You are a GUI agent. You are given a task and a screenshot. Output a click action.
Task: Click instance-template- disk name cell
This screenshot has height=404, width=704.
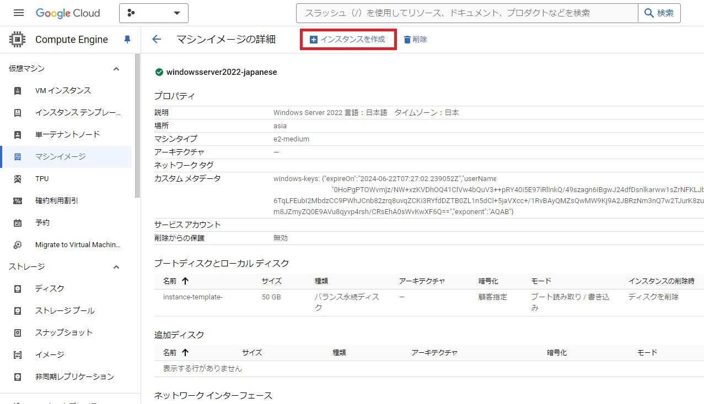(x=193, y=297)
